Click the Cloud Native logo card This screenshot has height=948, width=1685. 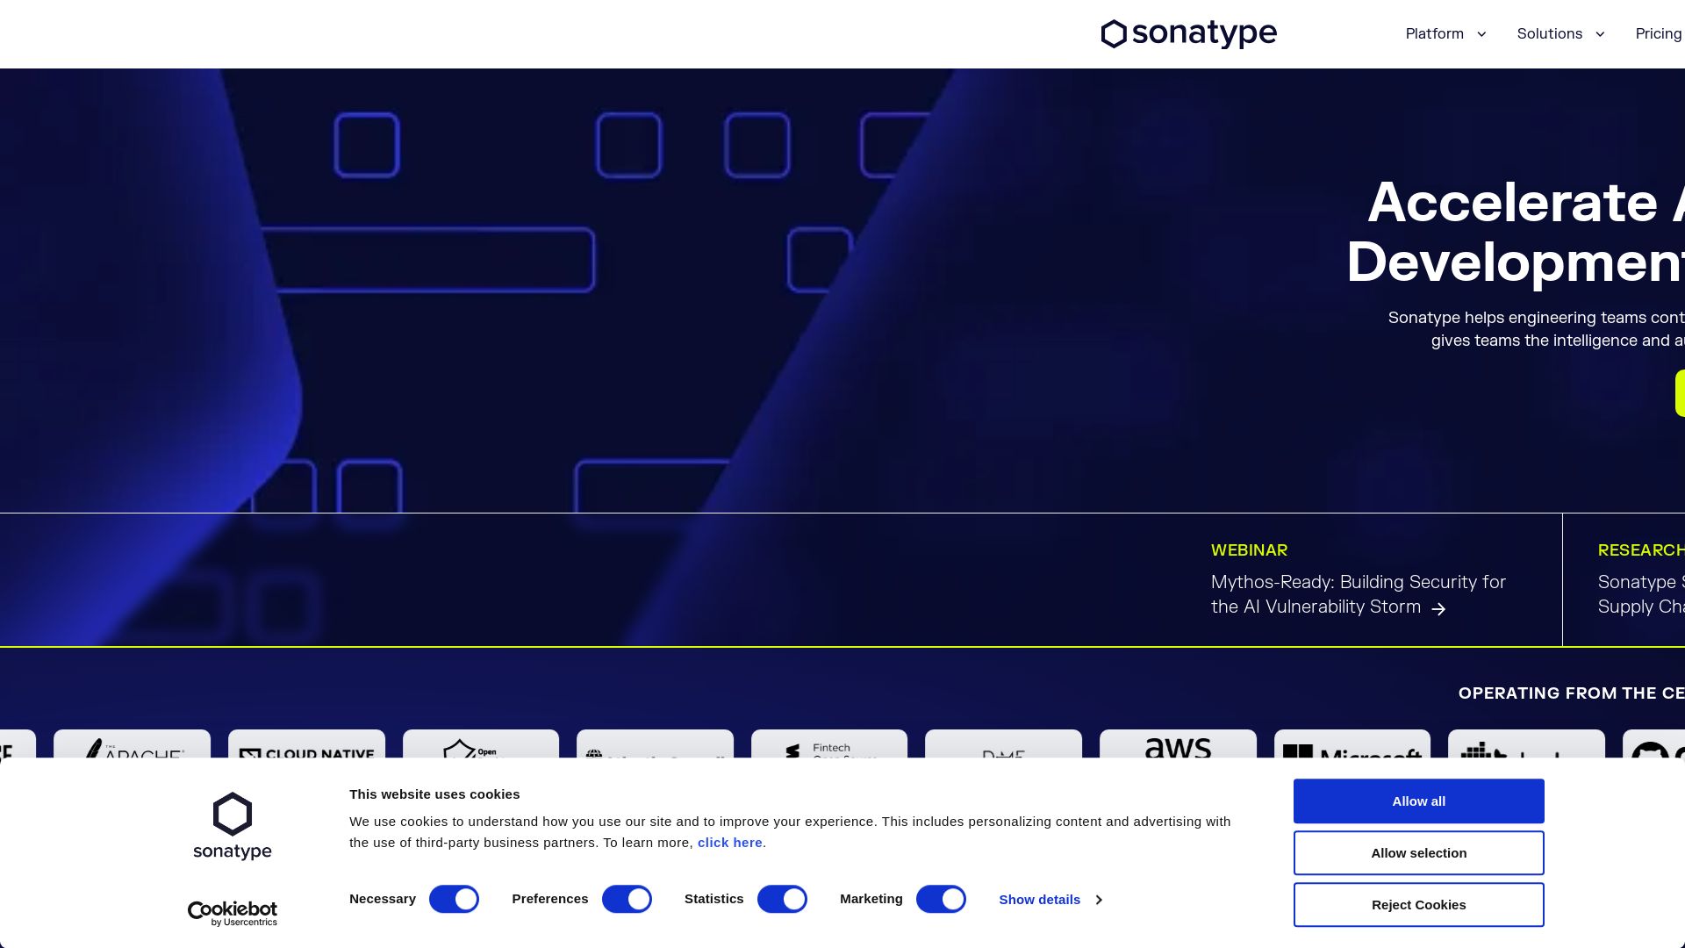306,744
